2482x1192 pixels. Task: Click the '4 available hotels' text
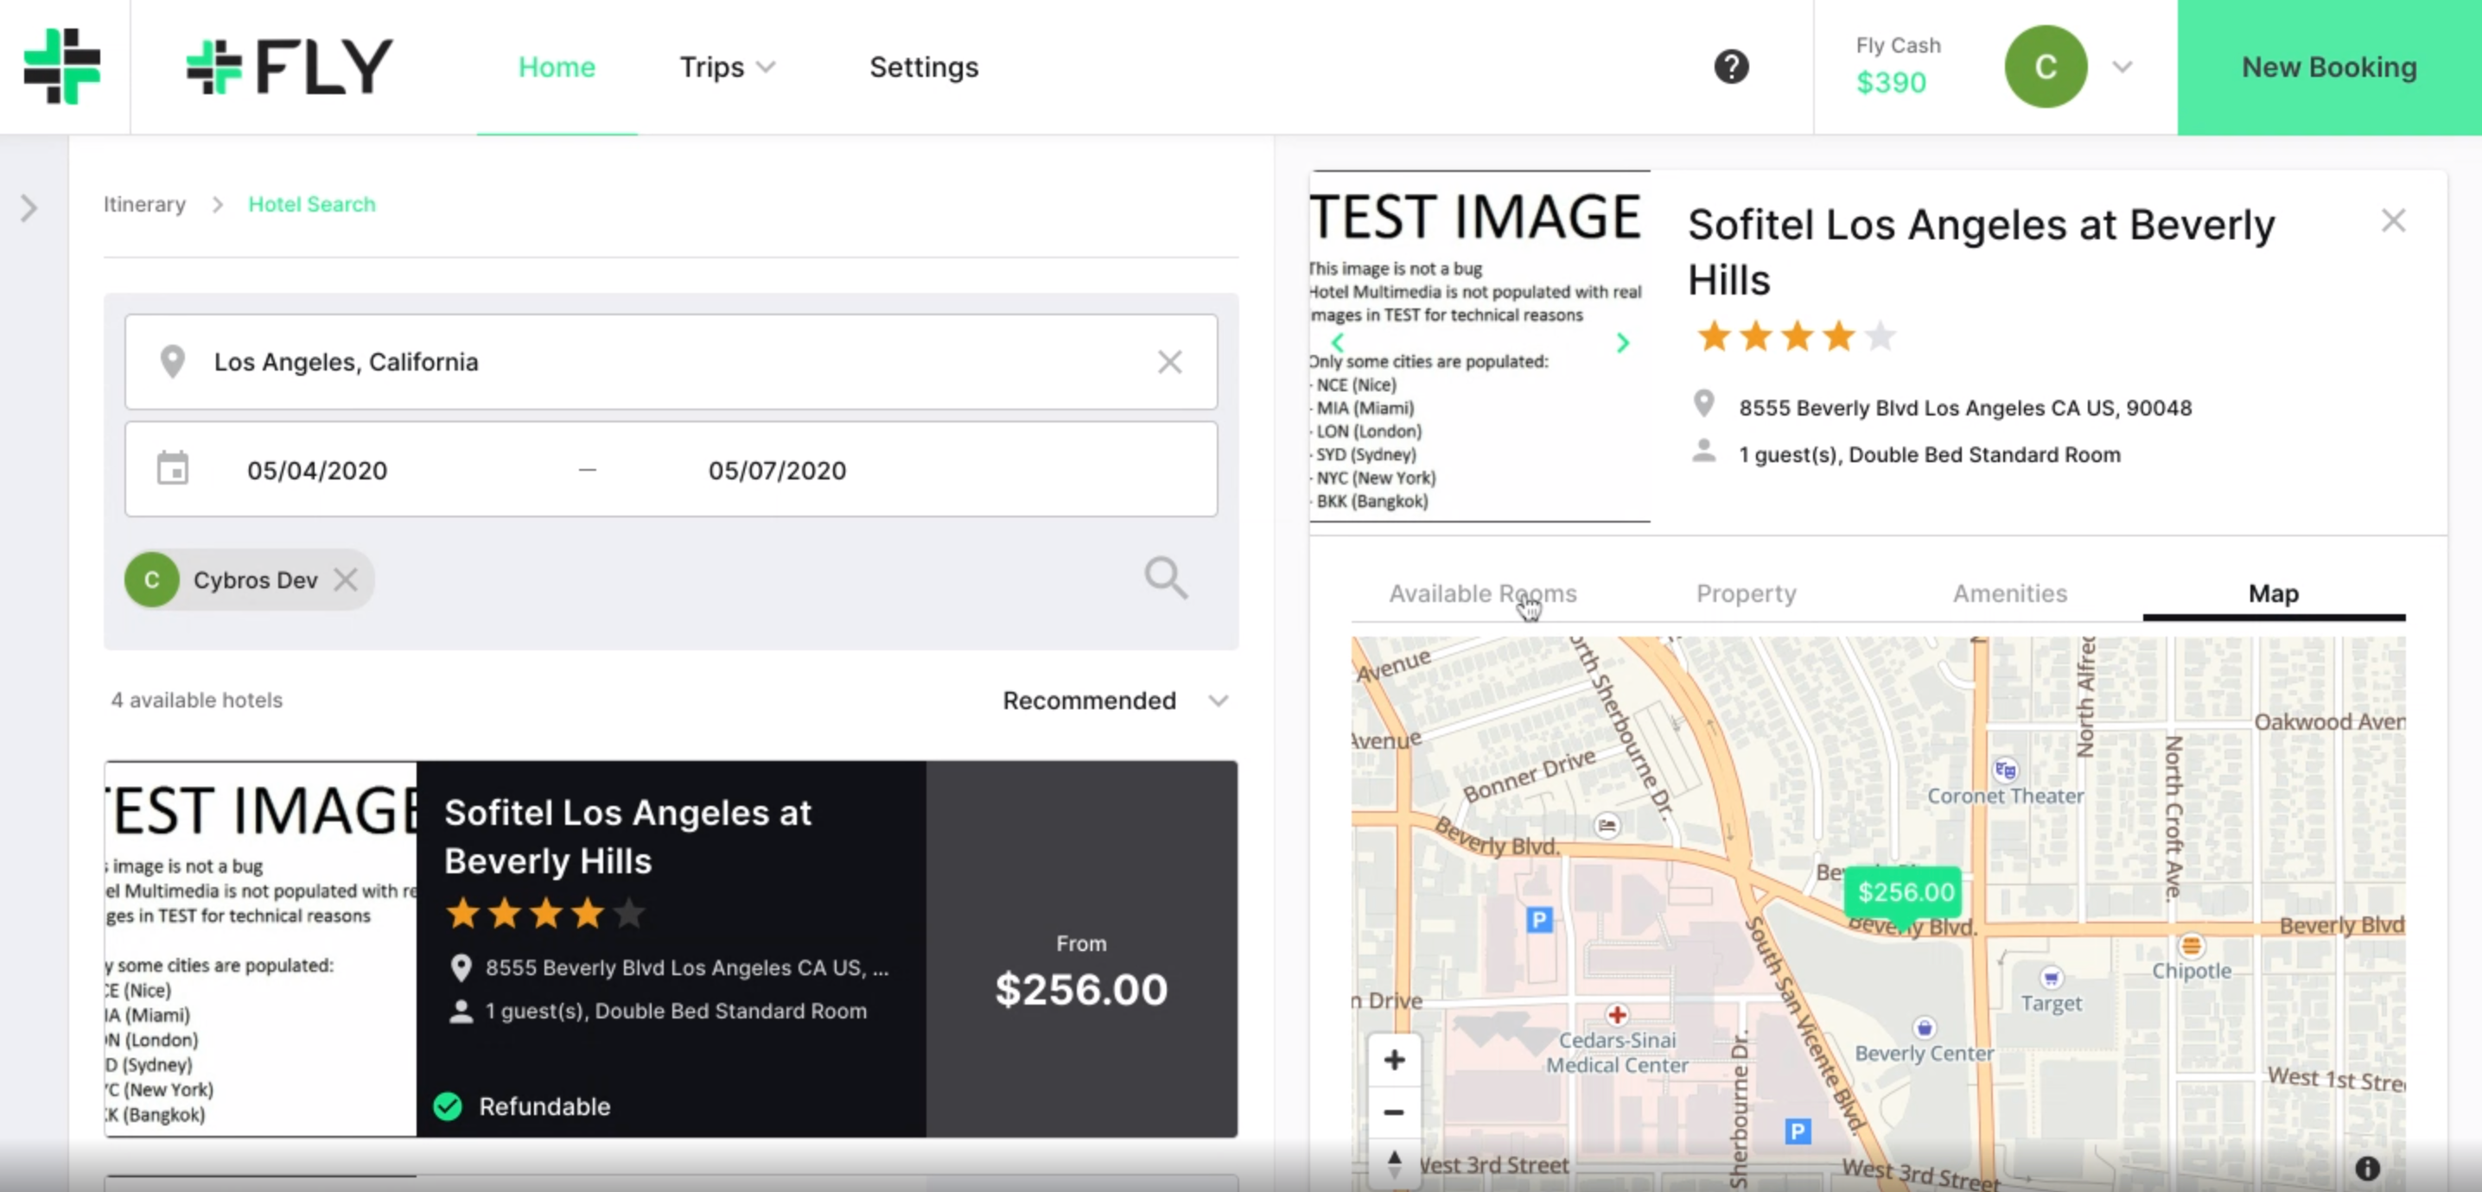[x=196, y=700]
